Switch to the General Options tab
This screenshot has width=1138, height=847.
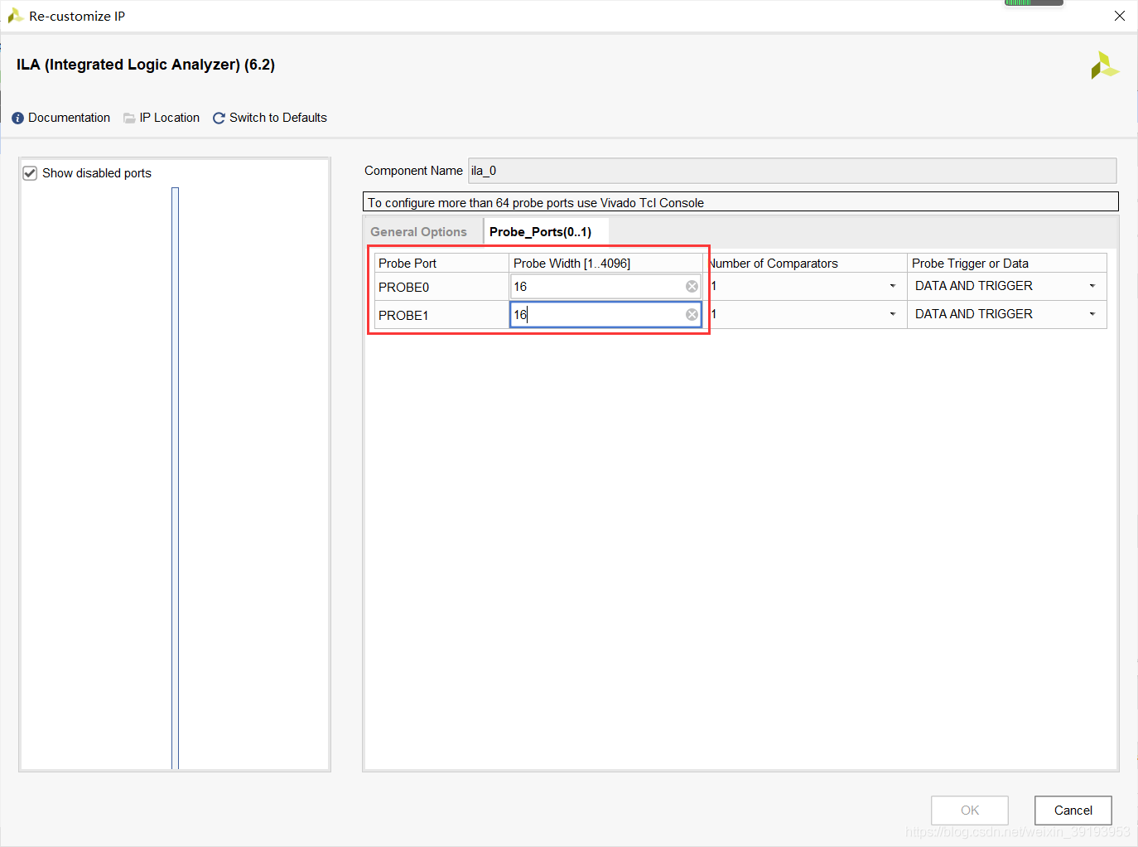pyautogui.click(x=419, y=232)
